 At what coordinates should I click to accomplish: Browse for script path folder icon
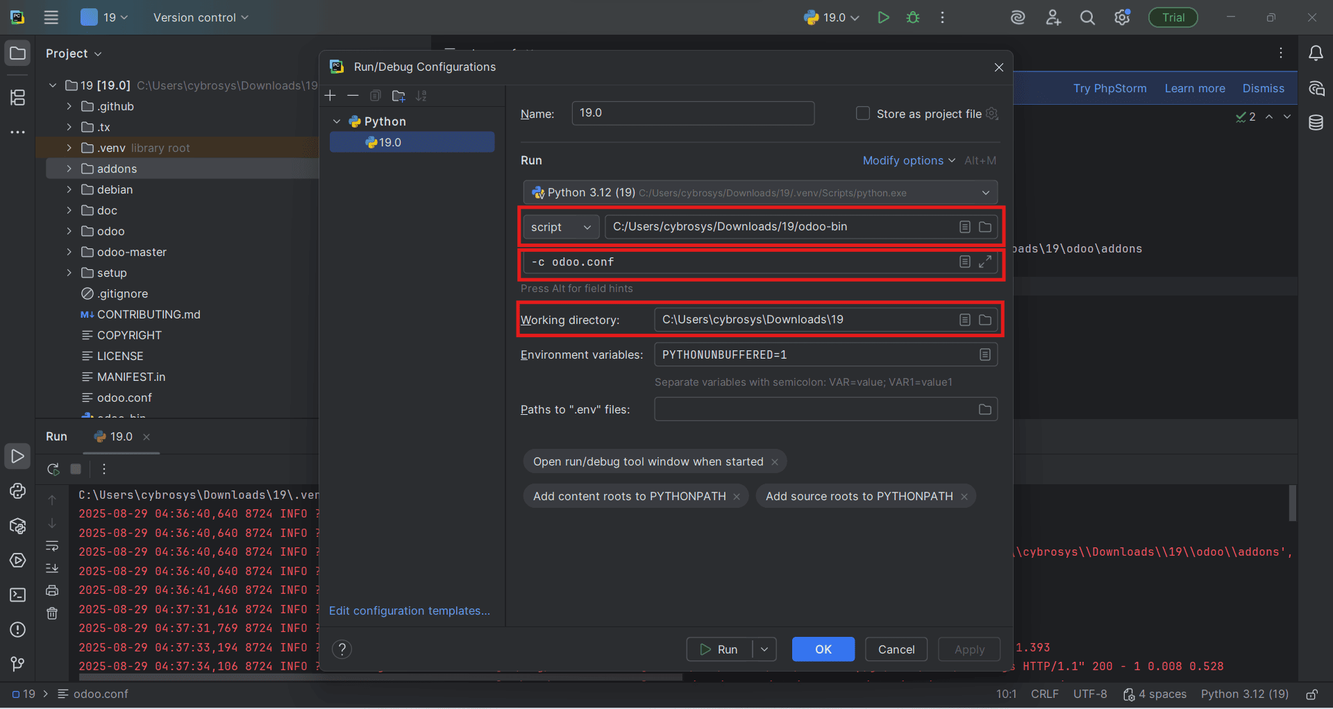(985, 227)
